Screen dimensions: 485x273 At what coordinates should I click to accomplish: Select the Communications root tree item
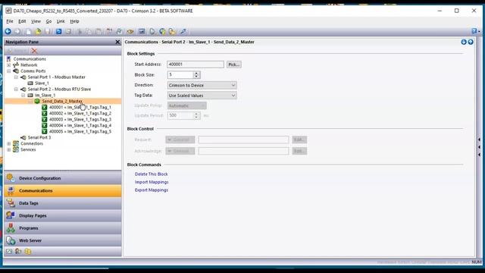pyautogui.click(x=30, y=59)
